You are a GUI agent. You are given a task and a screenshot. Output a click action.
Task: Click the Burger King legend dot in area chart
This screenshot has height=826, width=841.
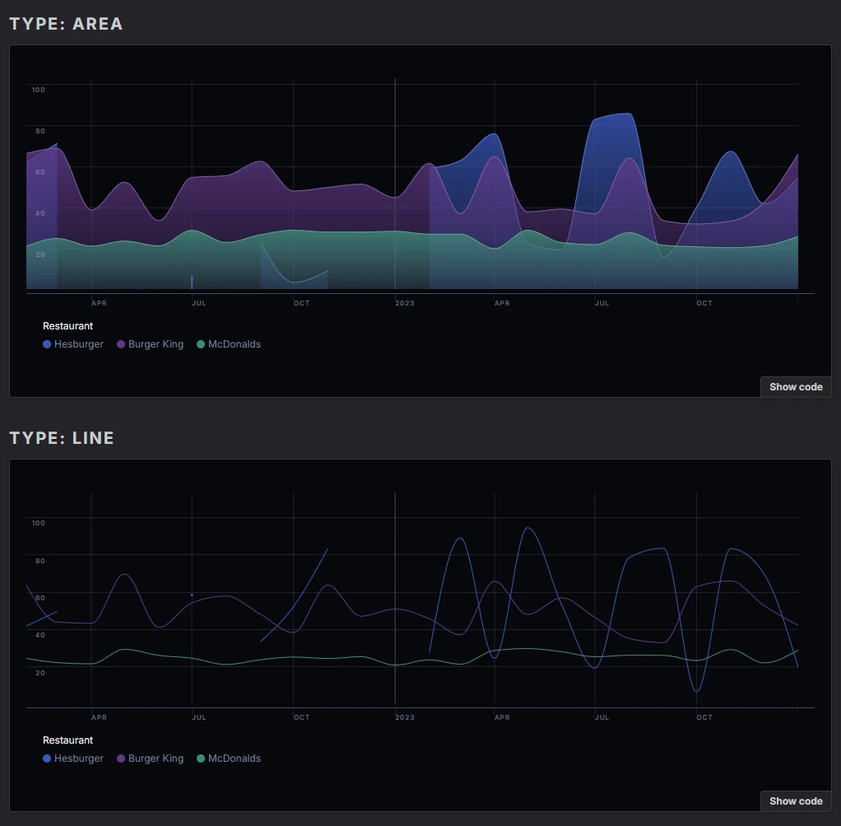coord(121,344)
